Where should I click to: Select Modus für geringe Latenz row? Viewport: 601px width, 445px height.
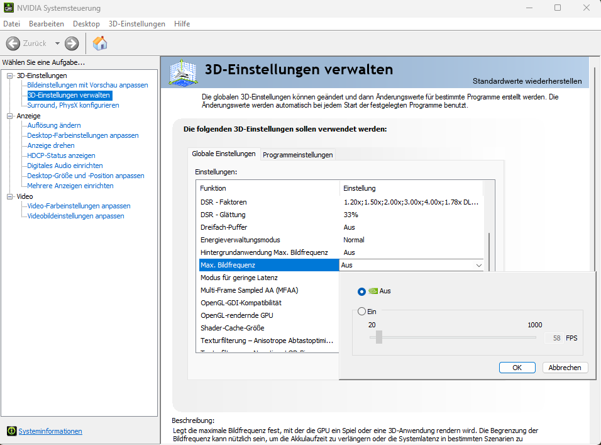269,278
